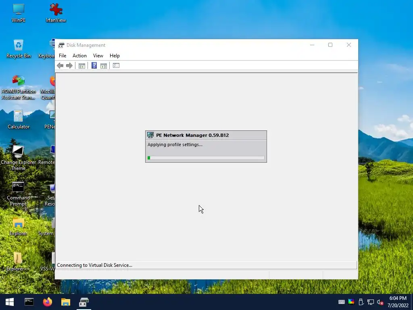Click the Settings checklist toolbar icon
413x310 pixels.
click(116, 65)
